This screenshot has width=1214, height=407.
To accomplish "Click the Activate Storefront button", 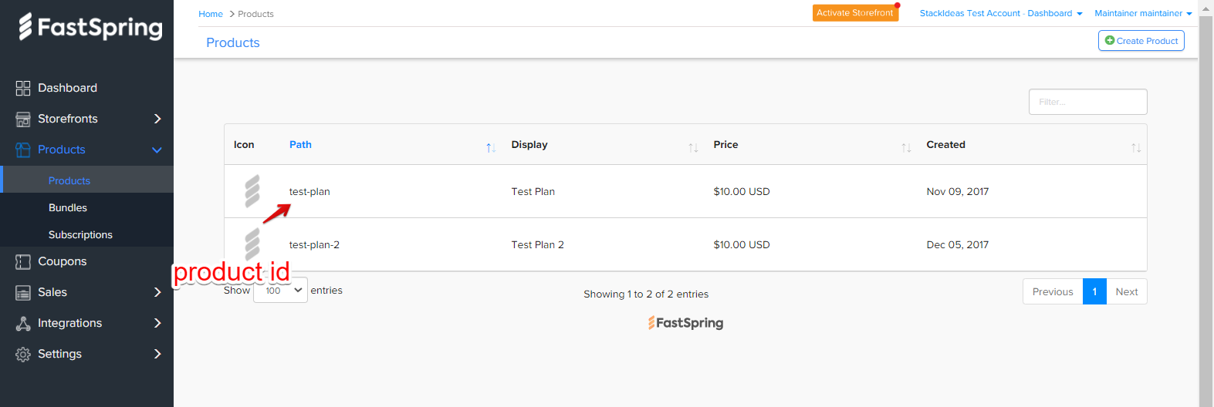I will [x=855, y=13].
